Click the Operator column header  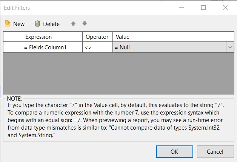click(97, 37)
